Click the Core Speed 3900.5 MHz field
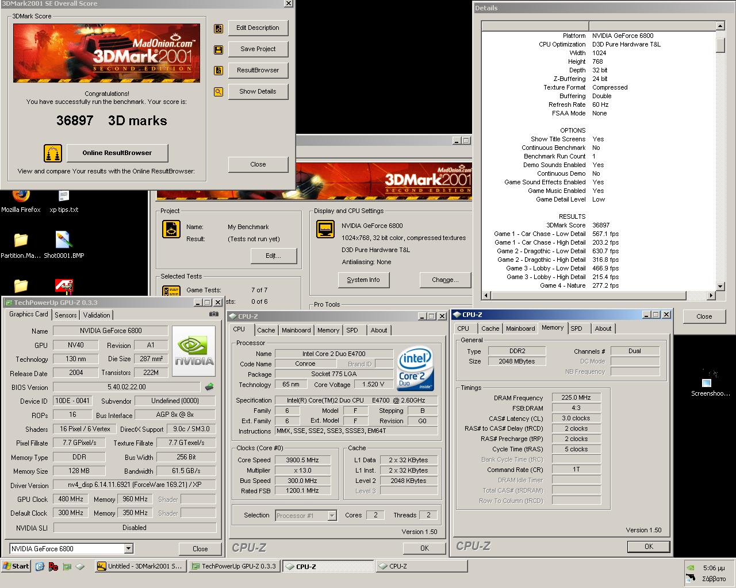736x588 pixels. [302, 461]
